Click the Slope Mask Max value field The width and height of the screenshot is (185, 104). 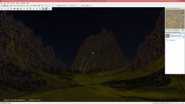coord(75,6)
